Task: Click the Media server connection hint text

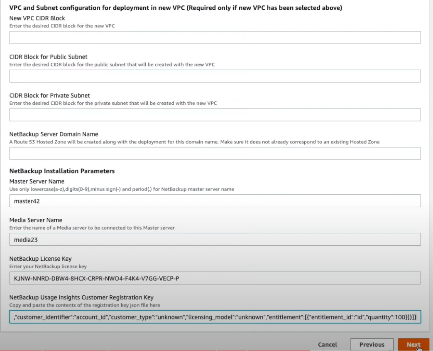Action: coord(92,228)
